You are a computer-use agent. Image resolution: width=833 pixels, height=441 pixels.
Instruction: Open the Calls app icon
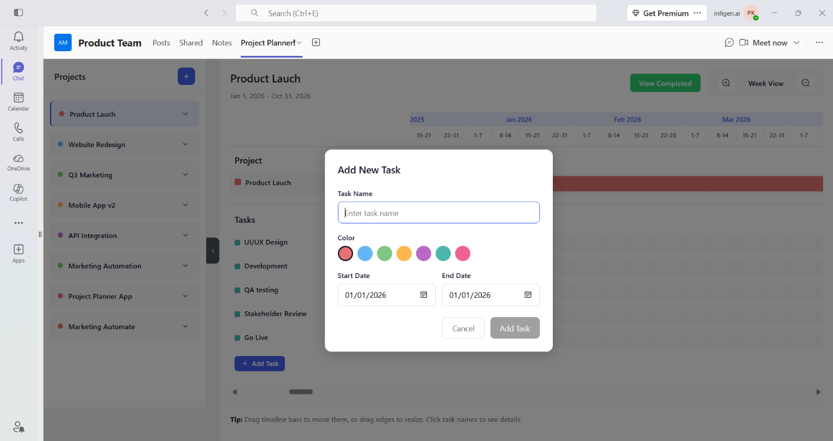tap(19, 131)
